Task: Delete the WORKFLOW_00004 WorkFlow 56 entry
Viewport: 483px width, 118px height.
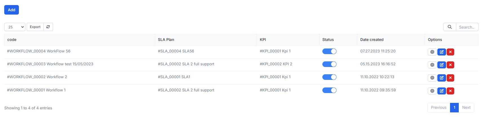Action: (x=450, y=52)
